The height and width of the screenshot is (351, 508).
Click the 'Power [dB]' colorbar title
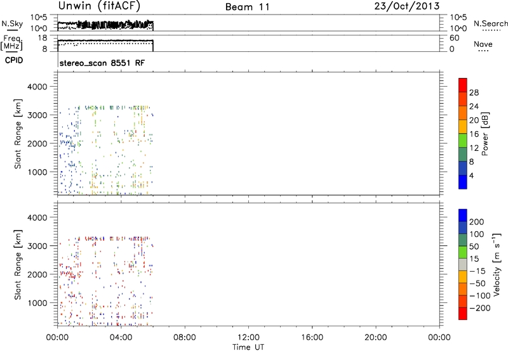coord(485,134)
